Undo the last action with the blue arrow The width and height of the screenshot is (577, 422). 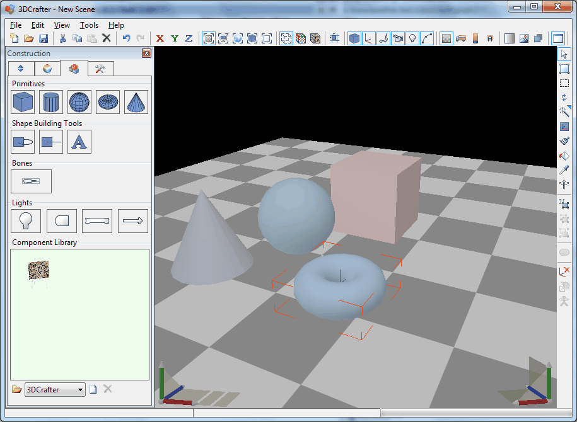point(126,38)
